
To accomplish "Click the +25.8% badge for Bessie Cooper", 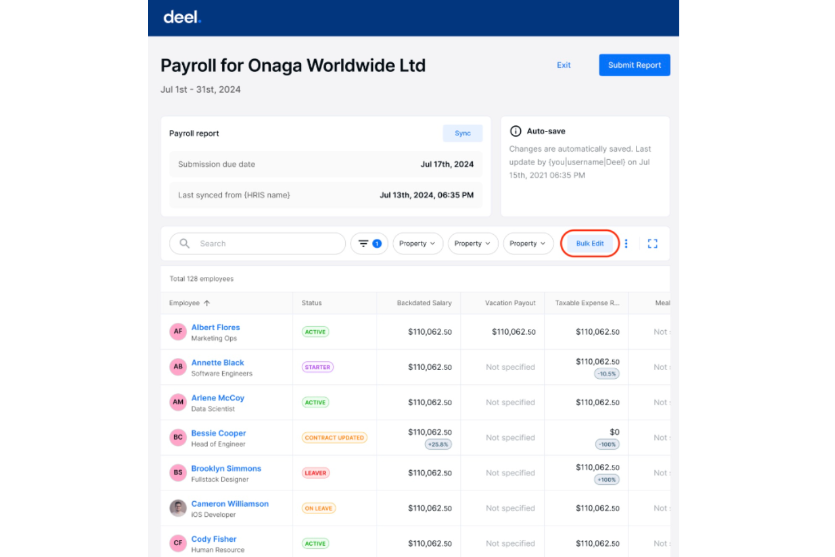I will pyautogui.click(x=438, y=444).
